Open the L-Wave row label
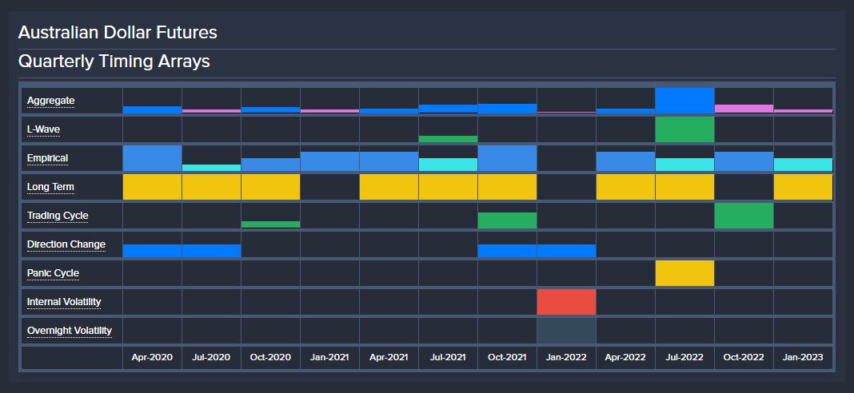The image size is (854, 393). tap(43, 129)
